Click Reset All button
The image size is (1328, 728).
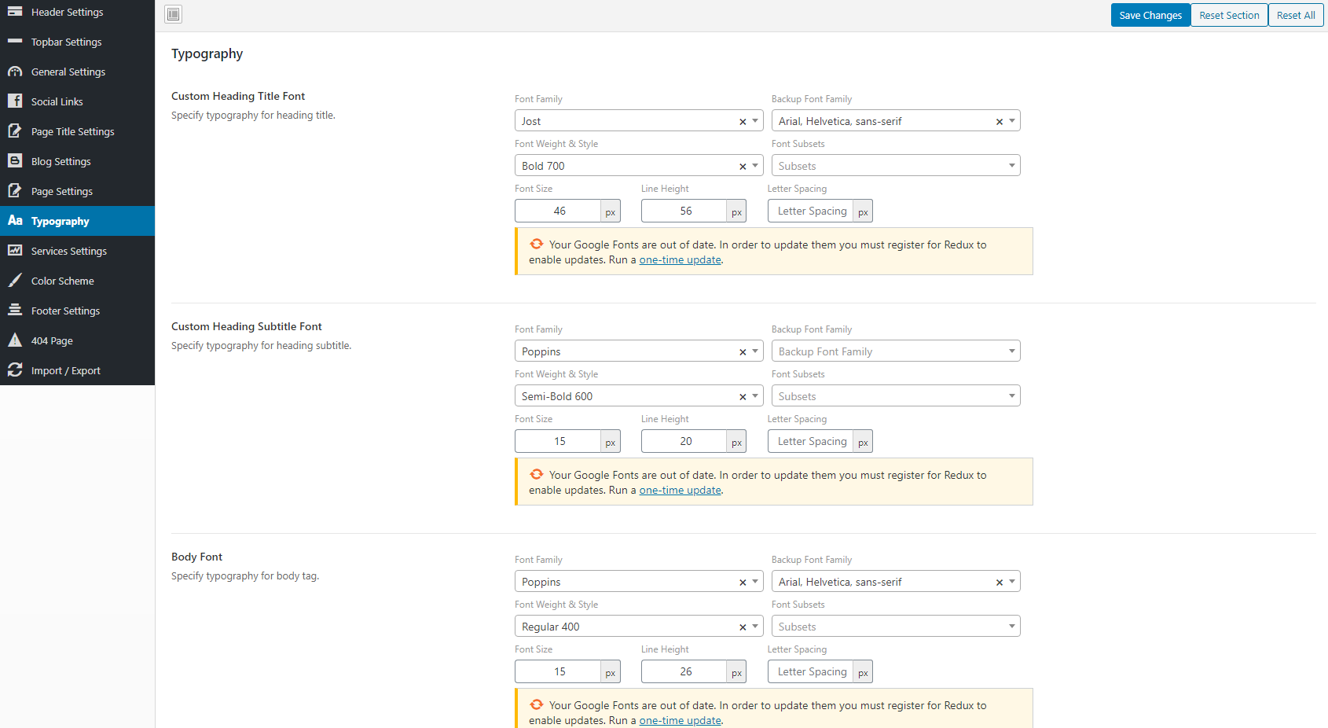1296,15
